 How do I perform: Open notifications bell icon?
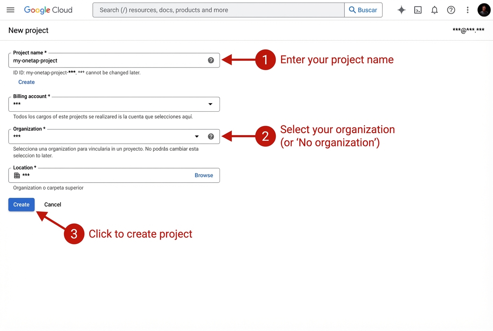coord(434,10)
